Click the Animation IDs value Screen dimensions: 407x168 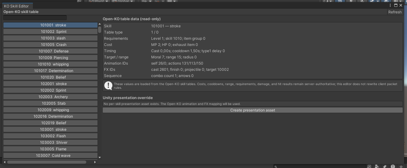click(x=177, y=63)
